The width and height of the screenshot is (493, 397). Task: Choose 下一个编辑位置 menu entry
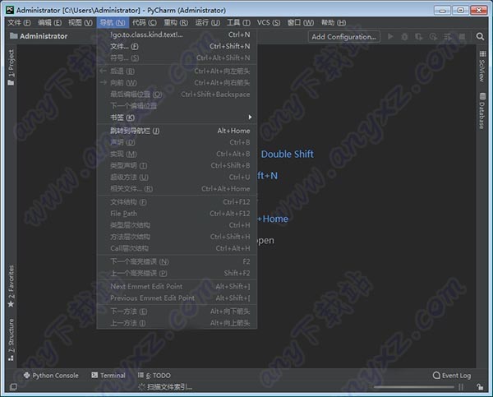[177, 106]
